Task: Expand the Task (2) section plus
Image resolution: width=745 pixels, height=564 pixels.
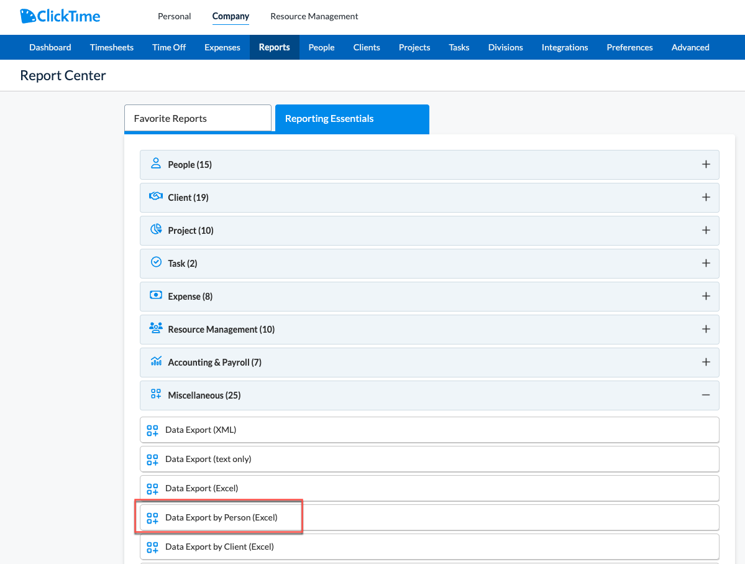Action: point(706,263)
